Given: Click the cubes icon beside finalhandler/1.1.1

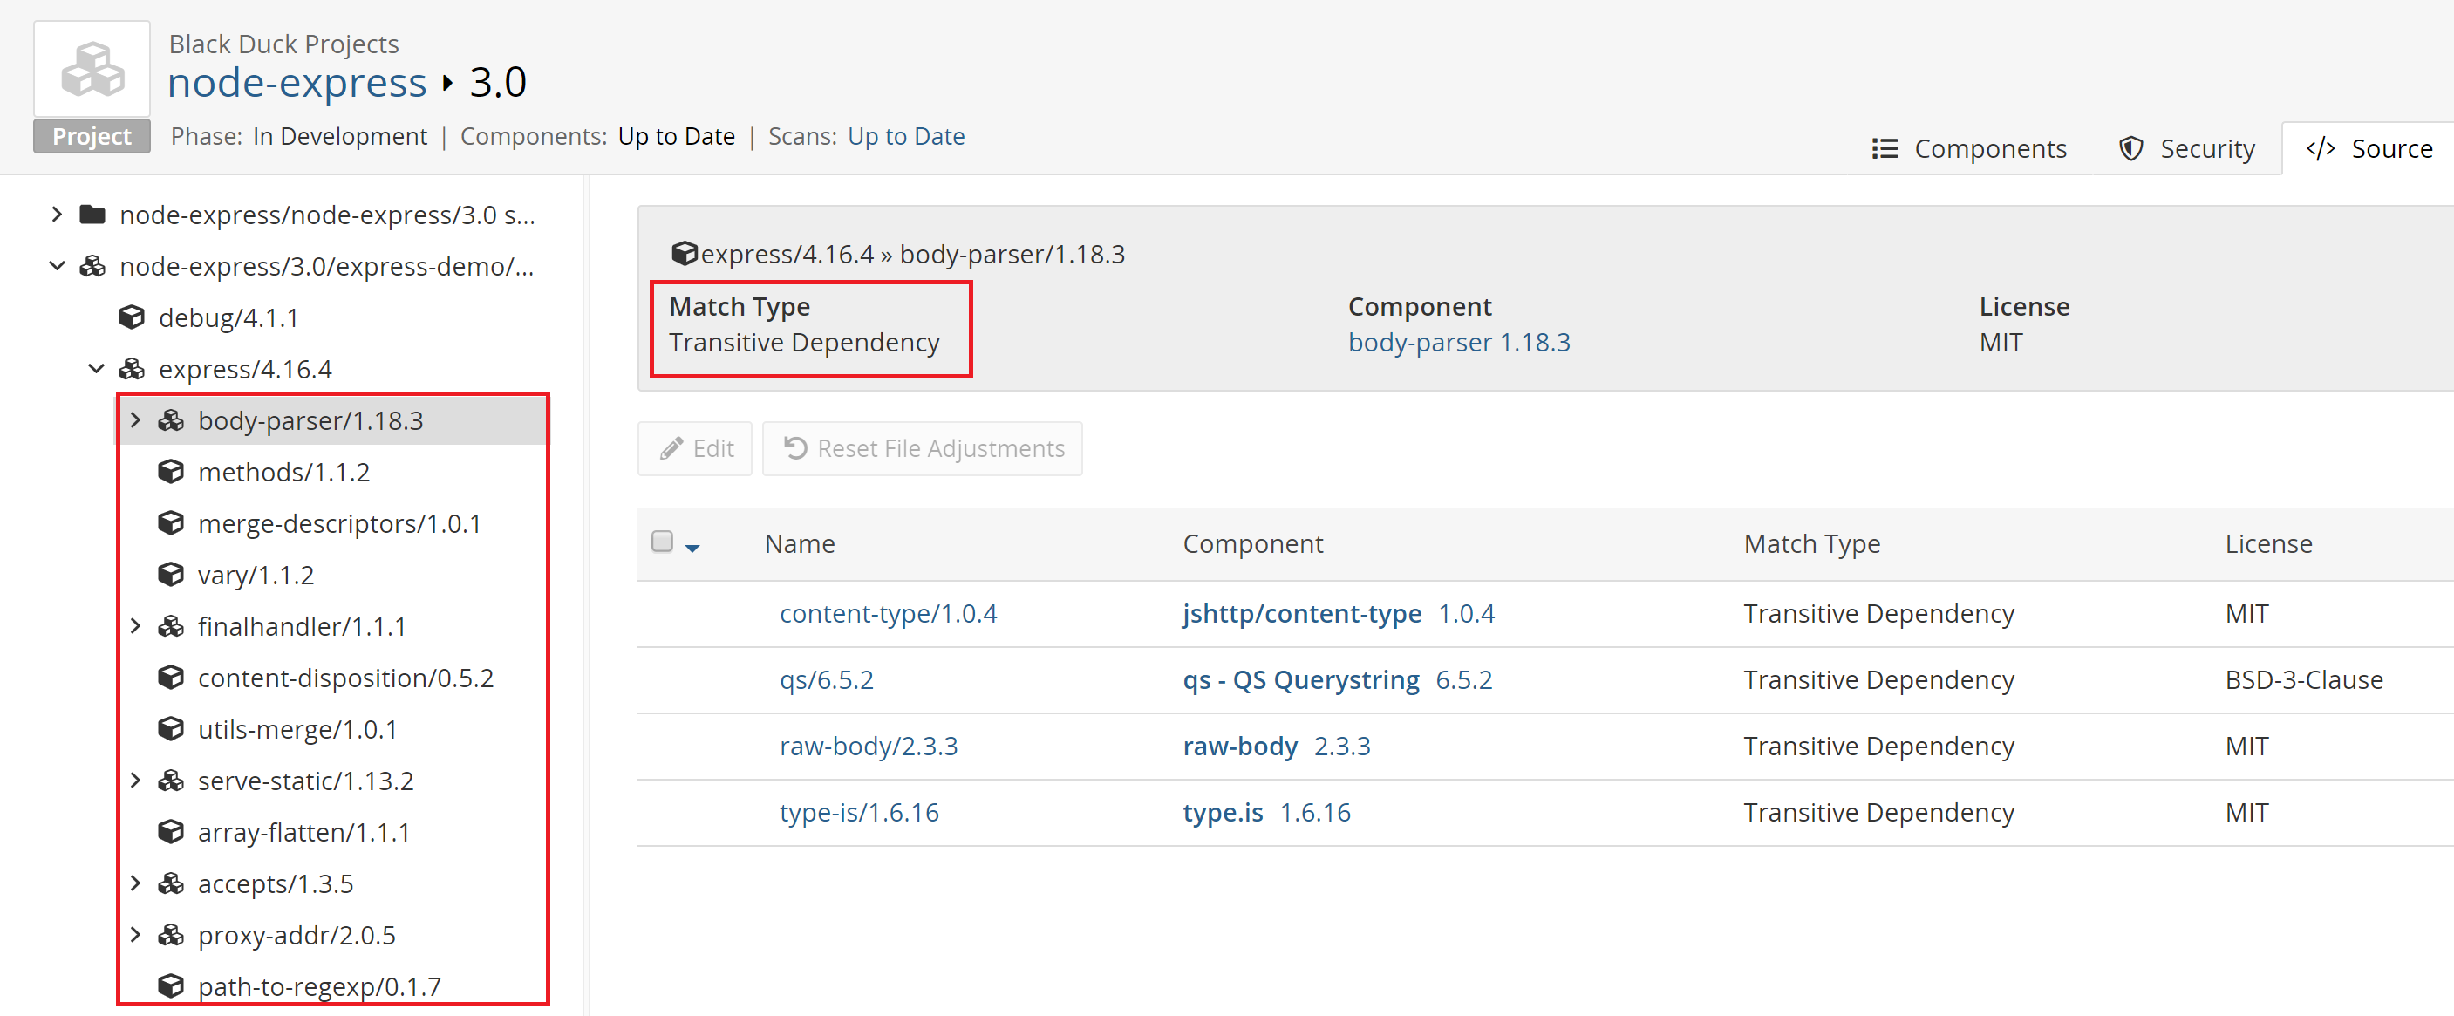Looking at the screenshot, I should pyautogui.click(x=171, y=626).
